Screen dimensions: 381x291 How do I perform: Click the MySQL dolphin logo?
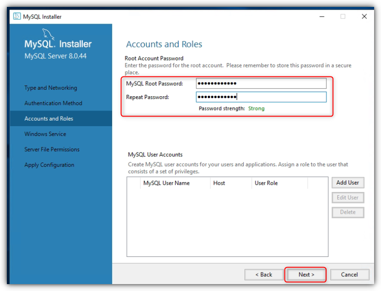click(48, 34)
